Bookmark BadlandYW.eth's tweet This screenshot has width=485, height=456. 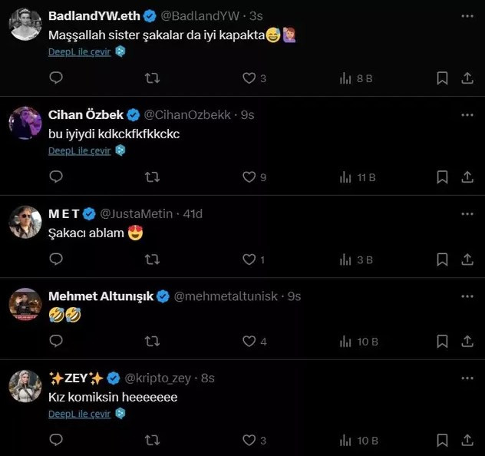pos(442,78)
